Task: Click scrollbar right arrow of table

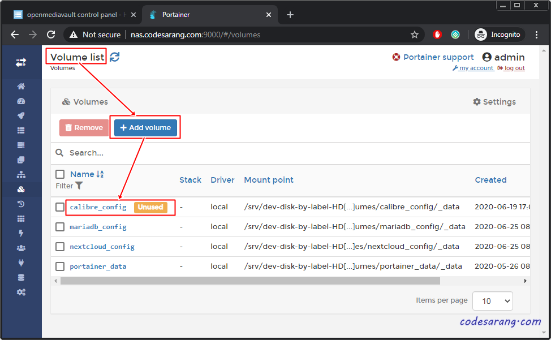Action: [x=526, y=281]
